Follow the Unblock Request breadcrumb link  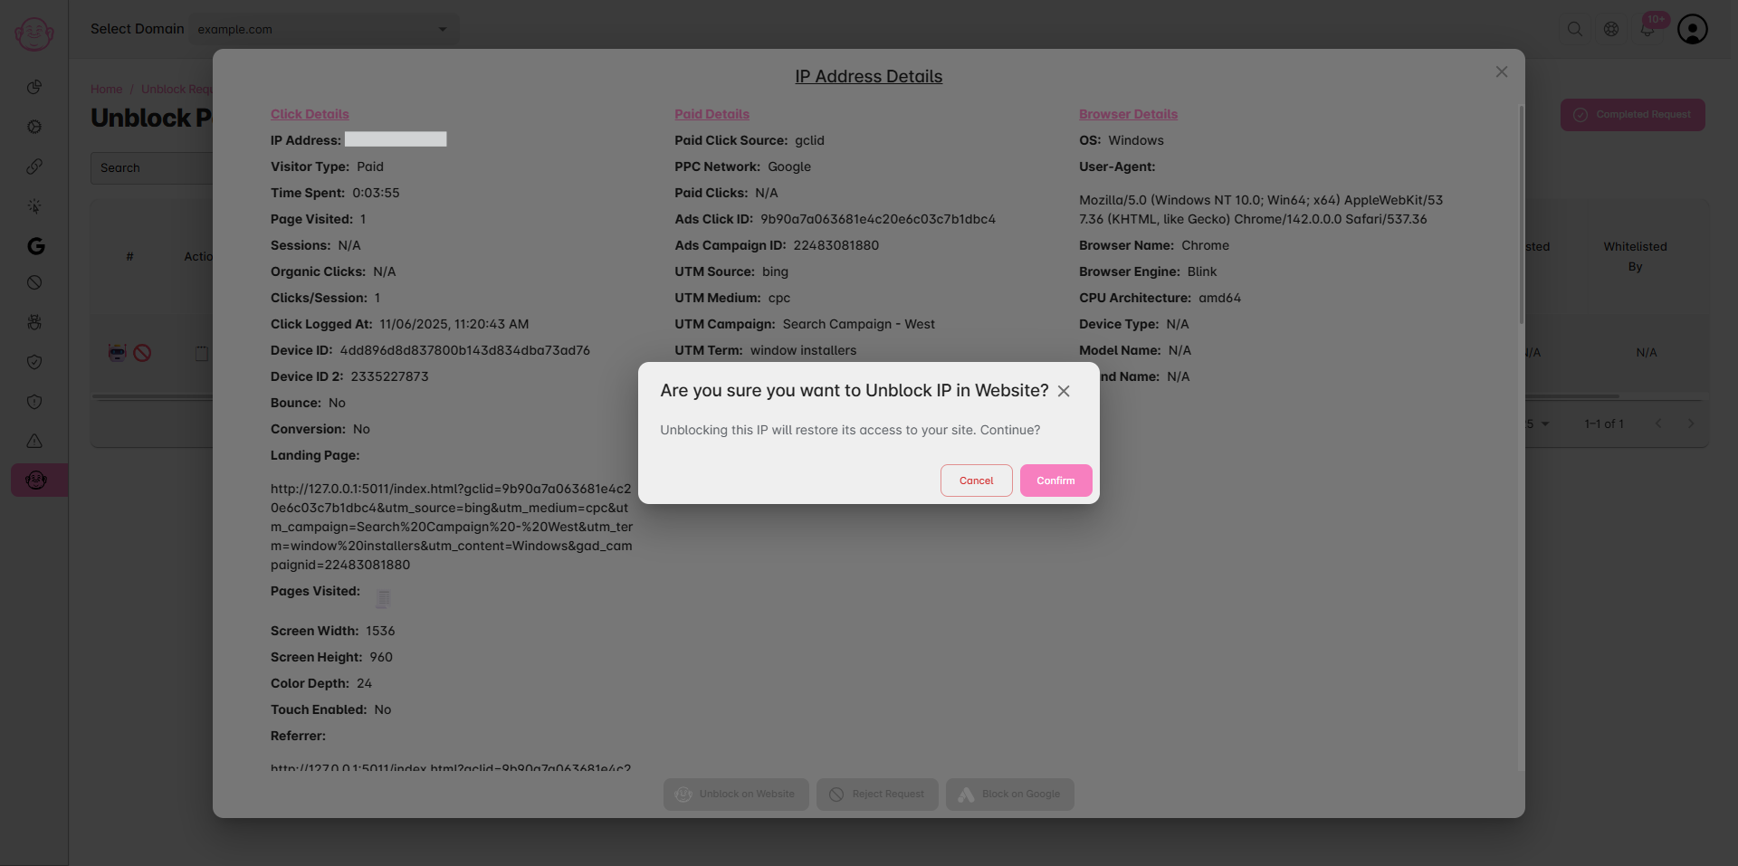(x=177, y=90)
